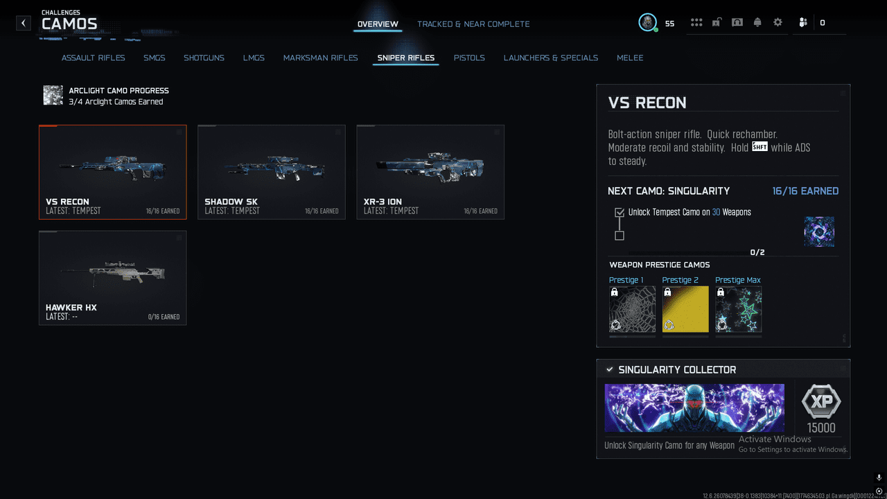Screen dimensions: 887x499
Task: Open the settings gear
Action: point(778,23)
